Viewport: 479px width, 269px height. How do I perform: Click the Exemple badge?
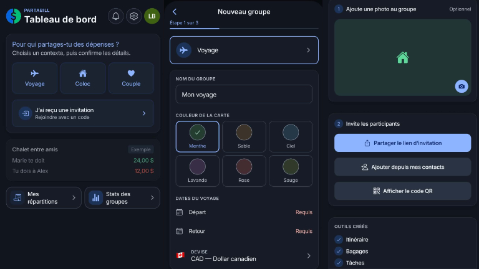141,149
